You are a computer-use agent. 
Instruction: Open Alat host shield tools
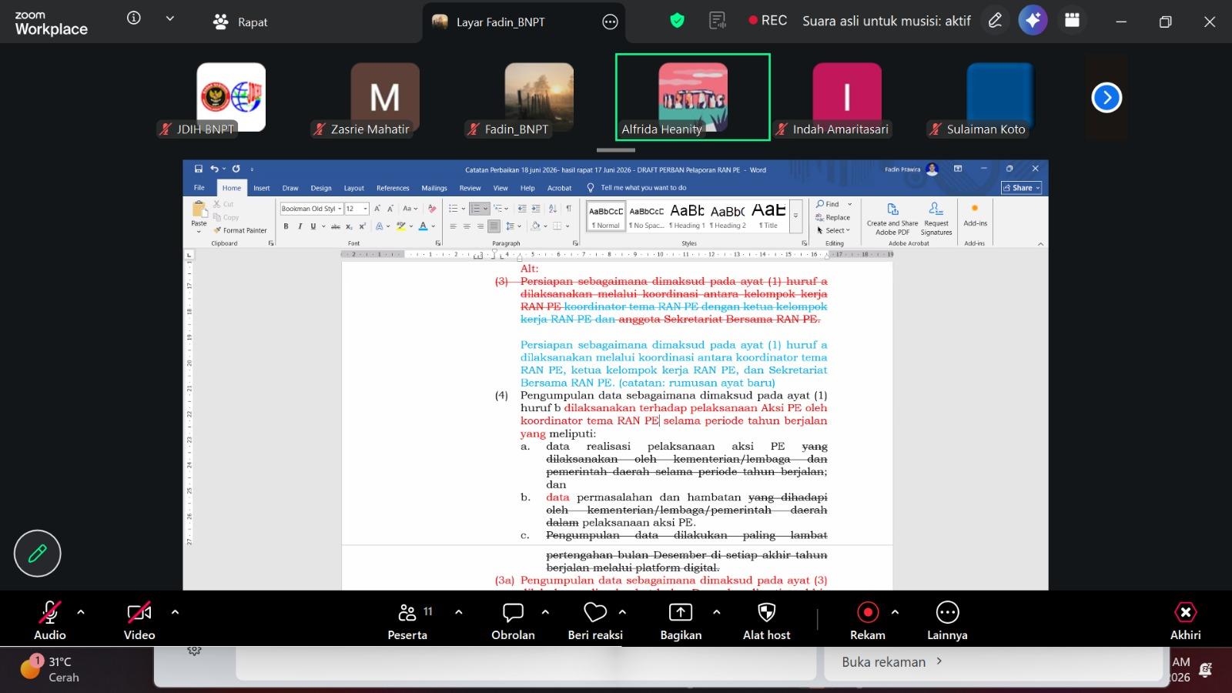tap(766, 621)
